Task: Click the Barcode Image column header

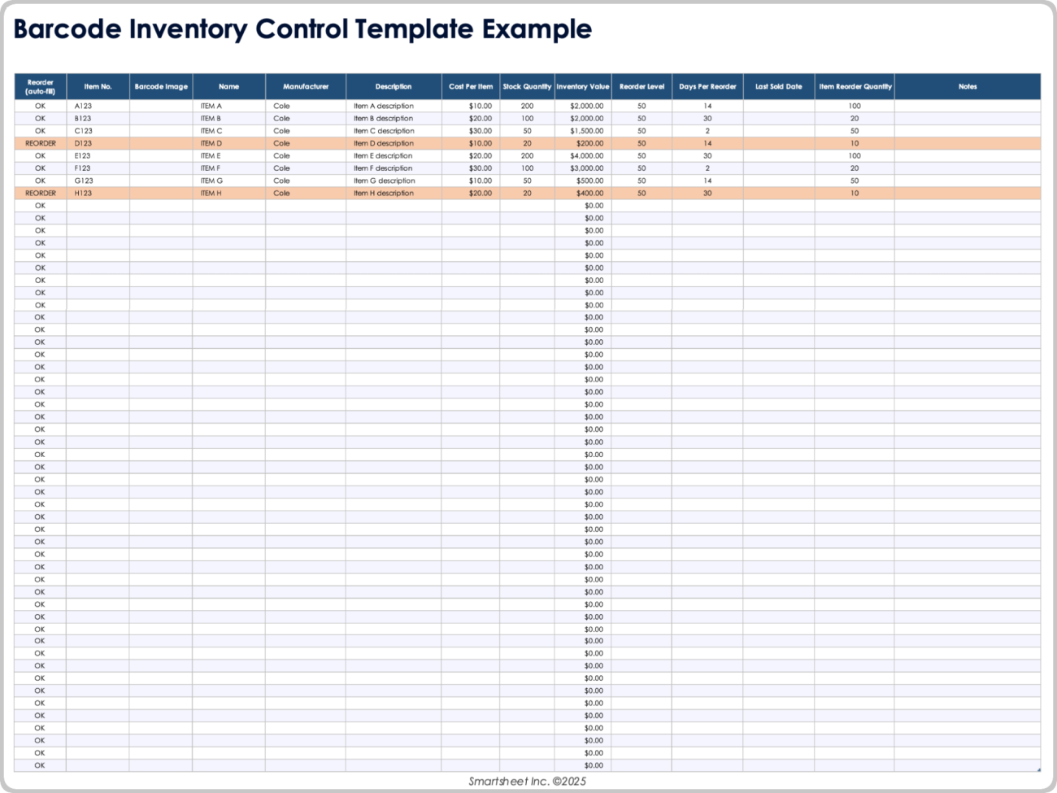Action: click(x=161, y=86)
